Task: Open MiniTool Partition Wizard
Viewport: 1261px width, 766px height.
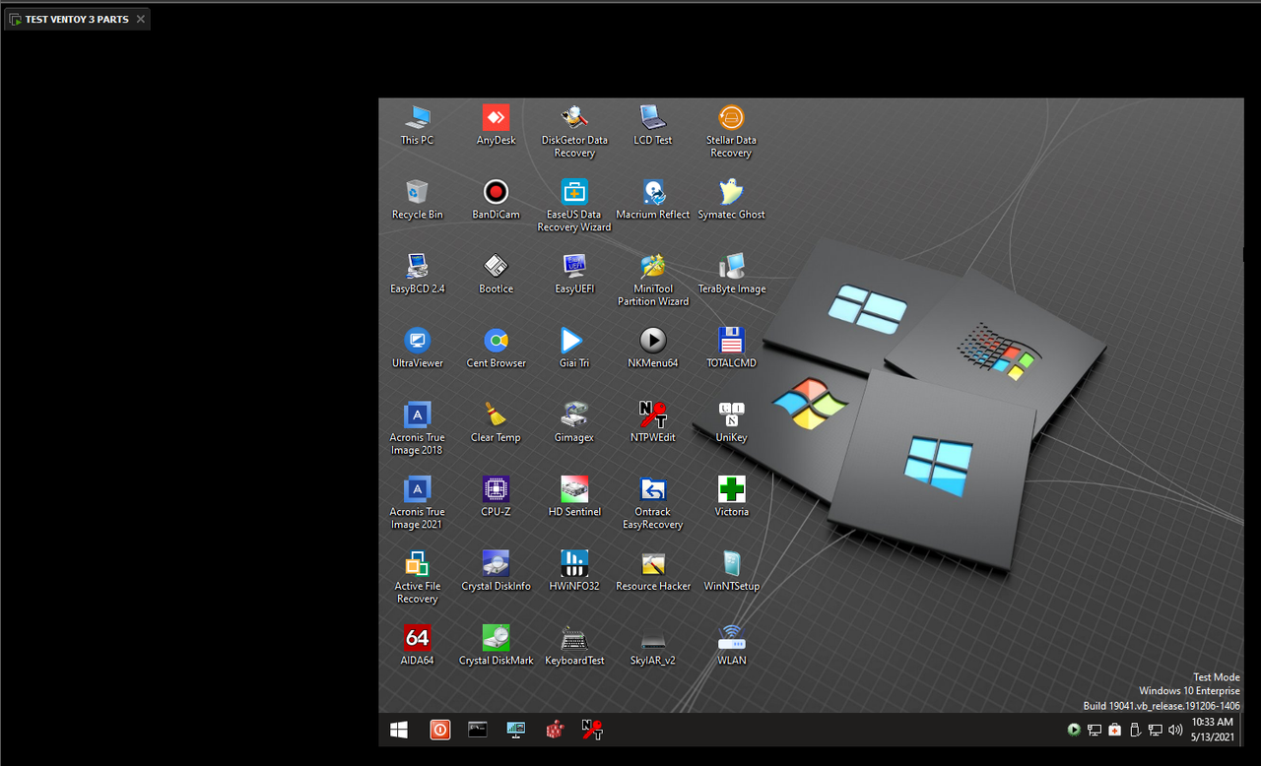Action: click(652, 280)
